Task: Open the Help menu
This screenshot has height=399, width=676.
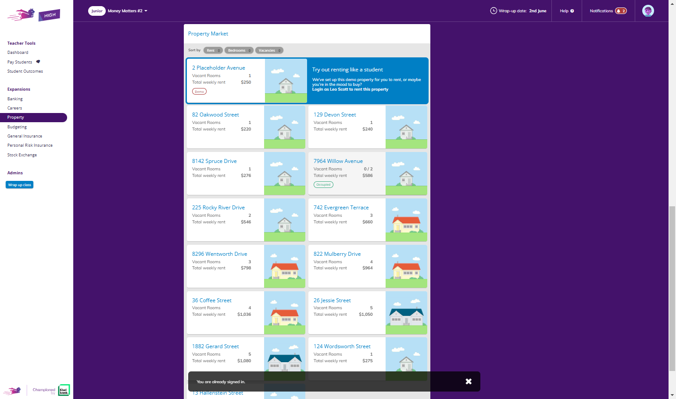Action: point(566,11)
